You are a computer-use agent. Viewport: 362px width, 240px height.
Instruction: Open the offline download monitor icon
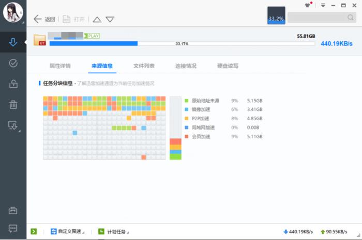click(x=13, y=125)
